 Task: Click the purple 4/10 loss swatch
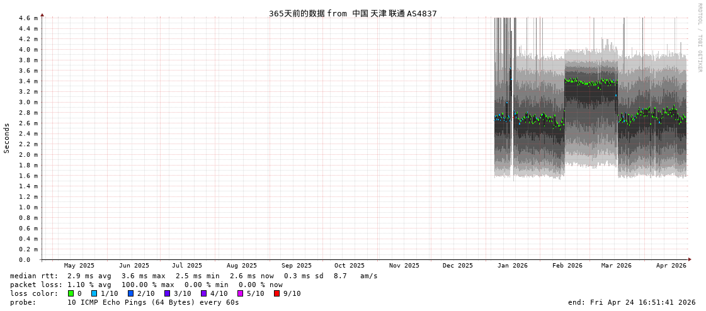(x=203, y=293)
